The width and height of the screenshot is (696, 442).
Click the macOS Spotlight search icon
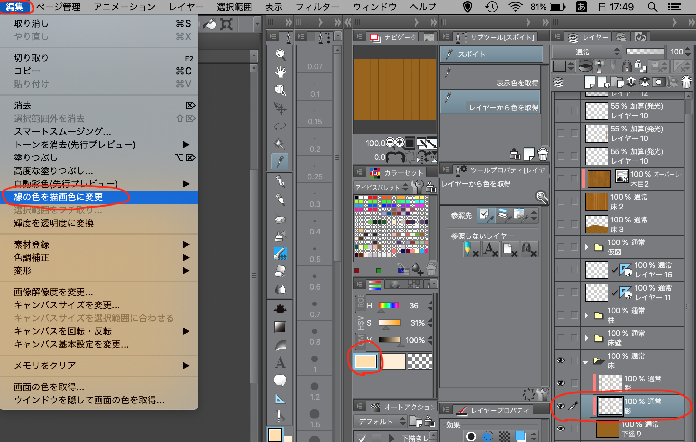(x=652, y=7)
